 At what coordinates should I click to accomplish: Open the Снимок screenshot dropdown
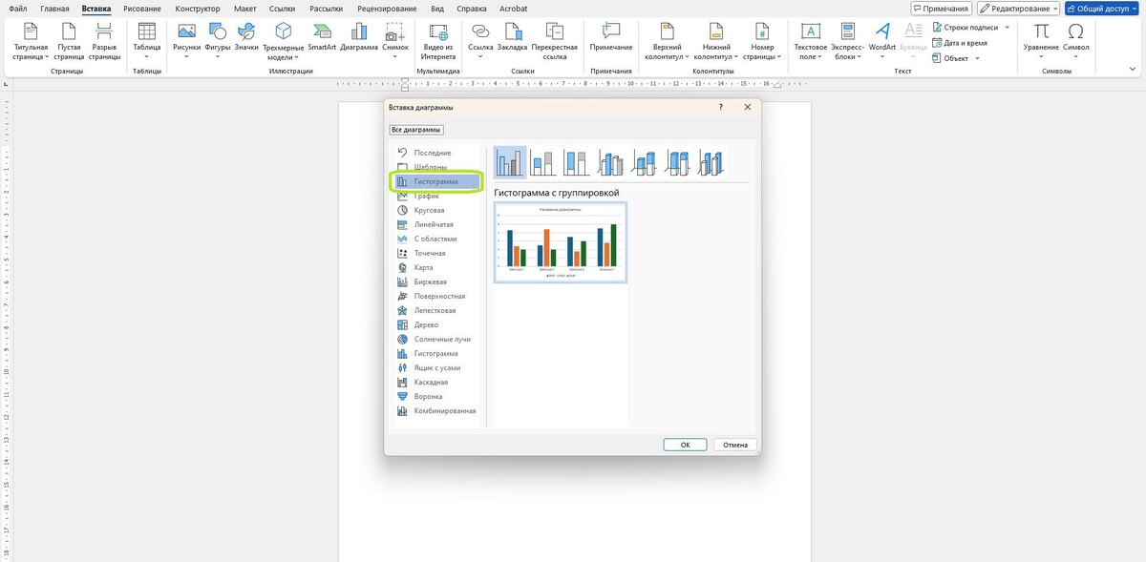[x=395, y=41]
